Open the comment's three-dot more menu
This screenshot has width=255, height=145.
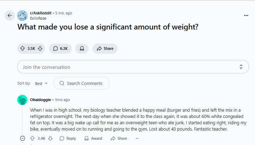pos(137,138)
